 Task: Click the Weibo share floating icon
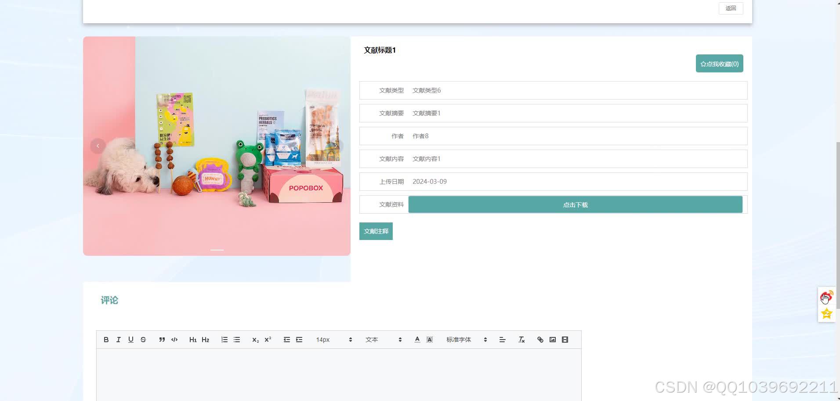[x=826, y=297]
